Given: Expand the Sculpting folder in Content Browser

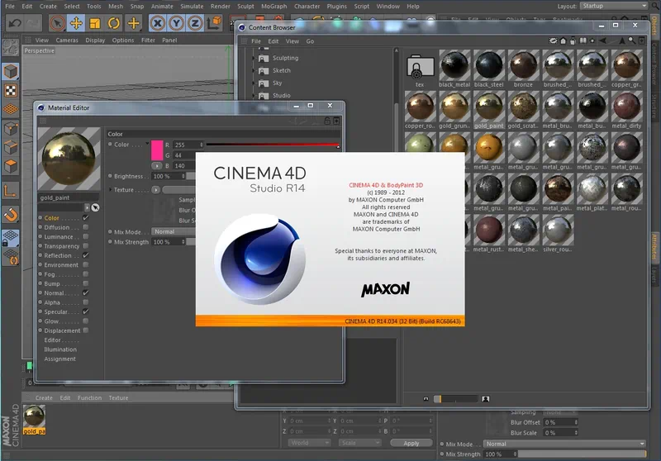Looking at the screenshot, I should click(254, 58).
